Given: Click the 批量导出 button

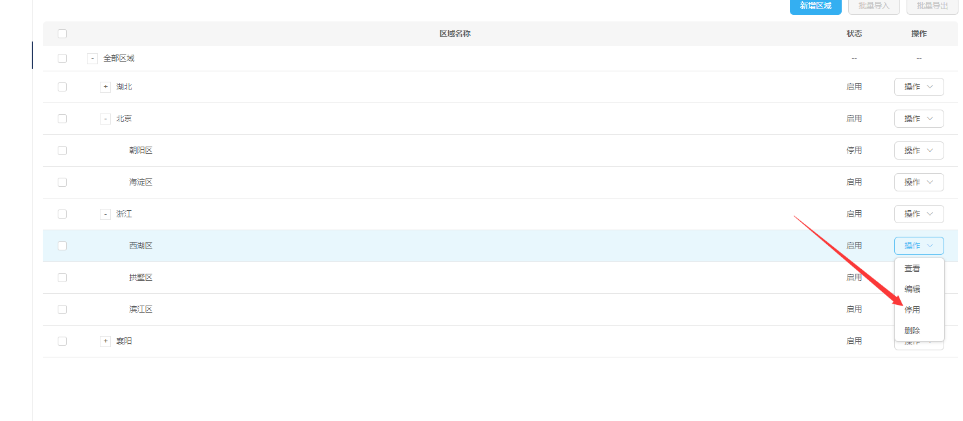Looking at the screenshot, I should [932, 6].
